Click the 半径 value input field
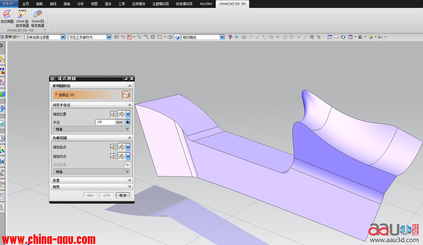Viewport: 423px width, 245px height. point(105,122)
